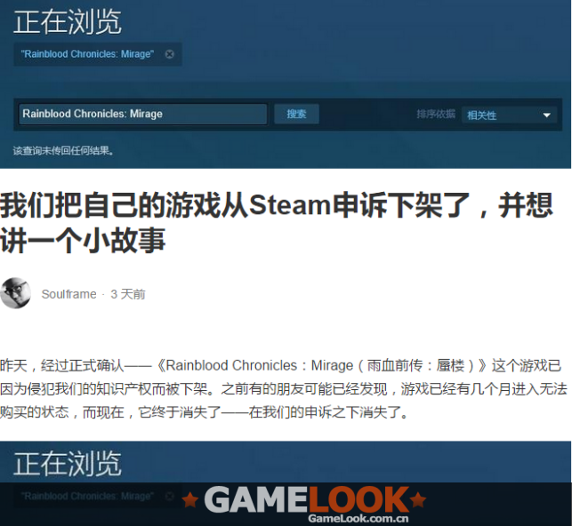Image resolution: width=572 pixels, height=526 pixels.
Task: Click the 正在浏览 heading in the top panel
Action: (x=68, y=22)
